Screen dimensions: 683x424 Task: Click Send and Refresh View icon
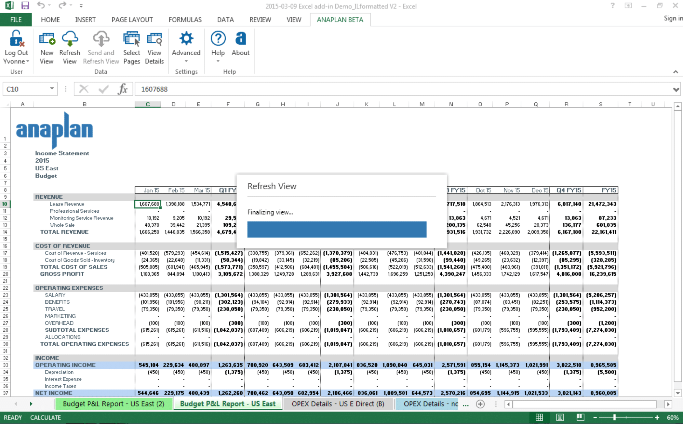click(x=101, y=38)
